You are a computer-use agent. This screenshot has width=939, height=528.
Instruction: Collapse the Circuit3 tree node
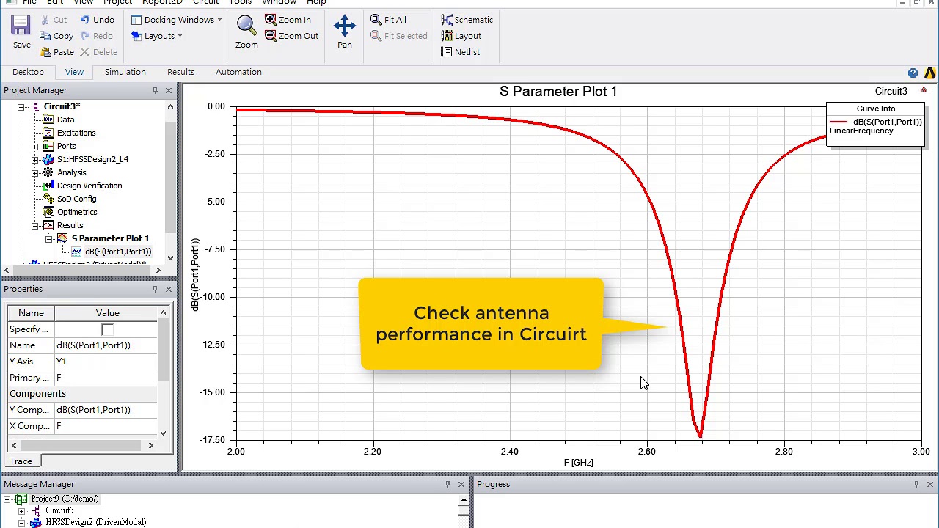click(21, 106)
